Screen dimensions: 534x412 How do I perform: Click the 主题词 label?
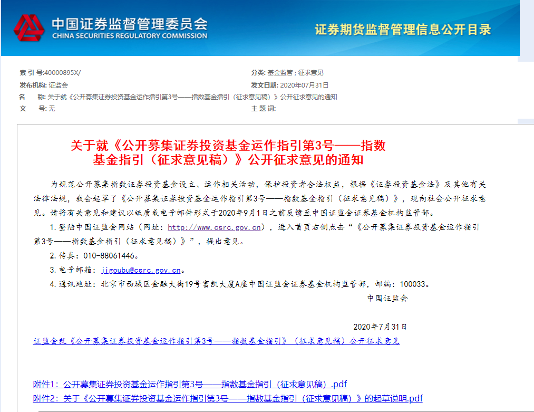click(263, 108)
